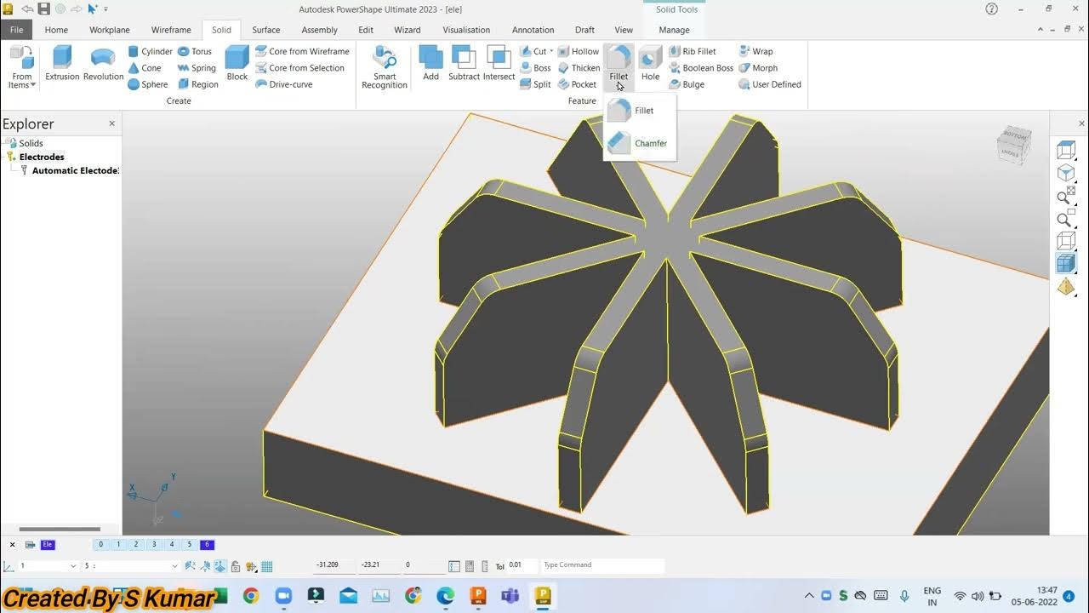Choose the Hollow feature
The width and height of the screenshot is (1089, 613).
[x=579, y=52]
